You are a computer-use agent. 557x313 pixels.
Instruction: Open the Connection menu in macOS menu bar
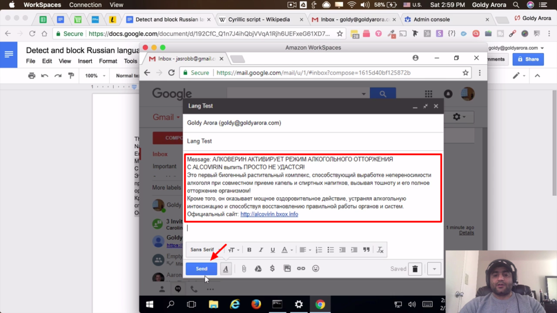coord(85,5)
